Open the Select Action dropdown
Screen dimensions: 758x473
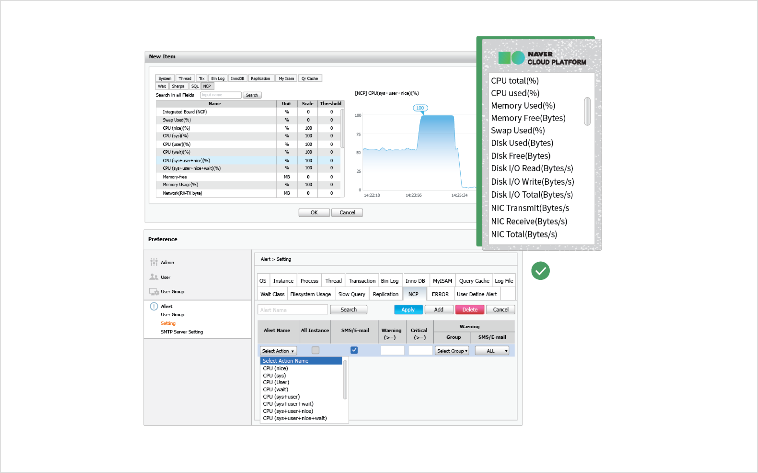coord(278,351)
